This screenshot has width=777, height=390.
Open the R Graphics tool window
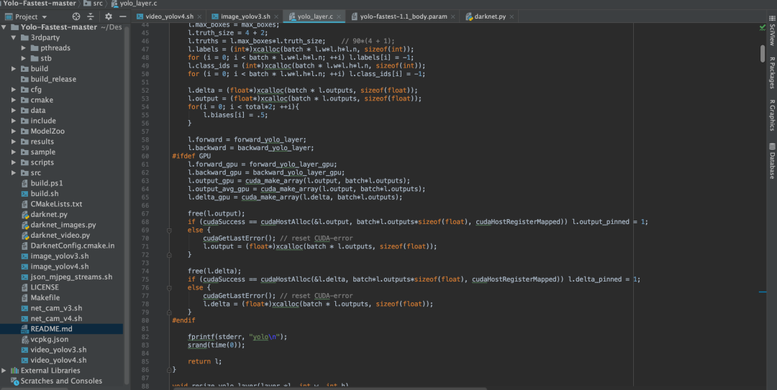[x=771, y=116]
